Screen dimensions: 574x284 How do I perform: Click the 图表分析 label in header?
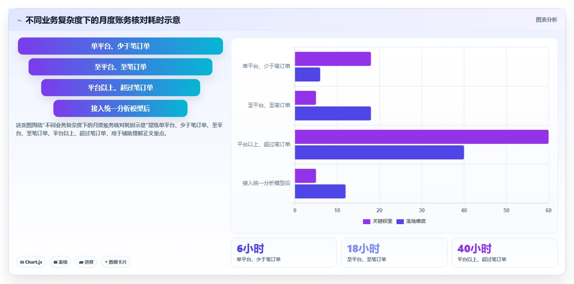coord(546,20)
